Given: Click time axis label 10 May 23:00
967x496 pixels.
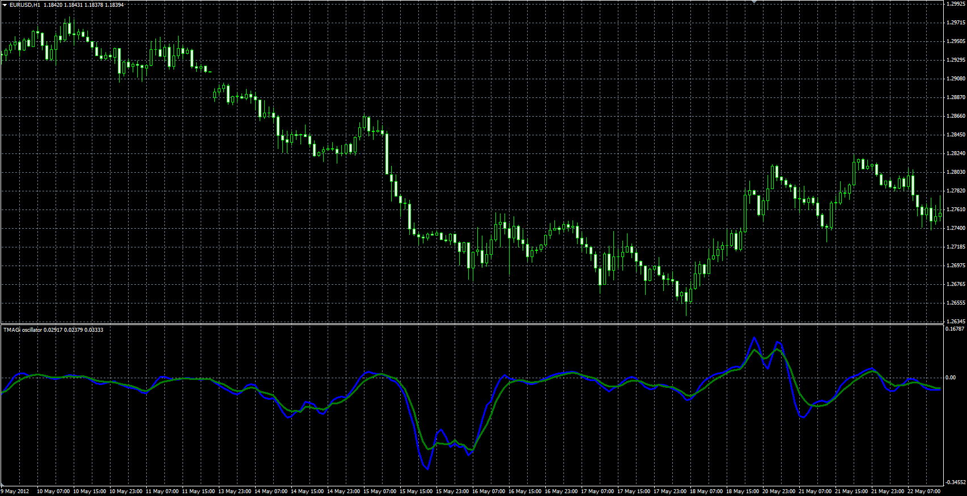Looking at the screenshot, I should tap(126, 491).
